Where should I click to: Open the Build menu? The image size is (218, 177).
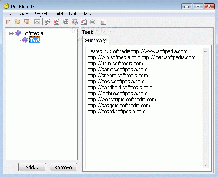coord(58,14)
